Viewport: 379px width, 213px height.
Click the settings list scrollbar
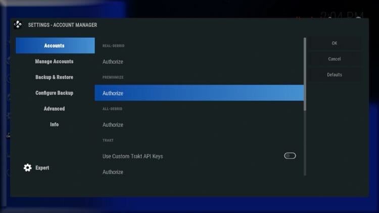click(305, 74)
